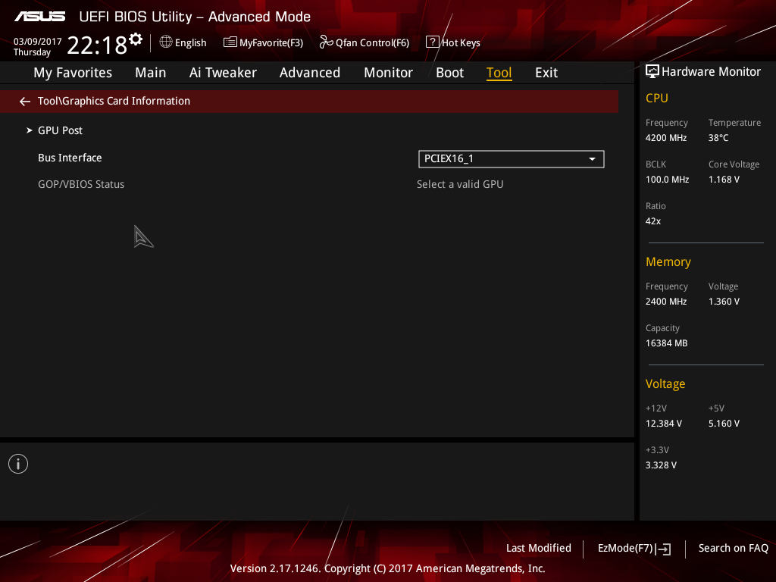Click the GOP/VBIOS Status label
Screen dimensions: 776x582
click(81, 185)
